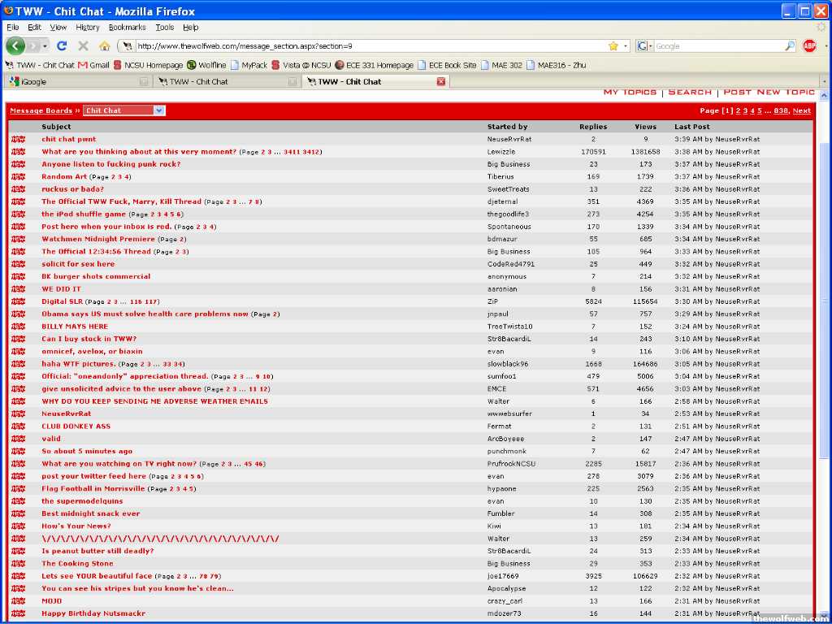Open the Google search engine selector dropdown
Screen dimensions: 832x624
[x=644, y=46]
